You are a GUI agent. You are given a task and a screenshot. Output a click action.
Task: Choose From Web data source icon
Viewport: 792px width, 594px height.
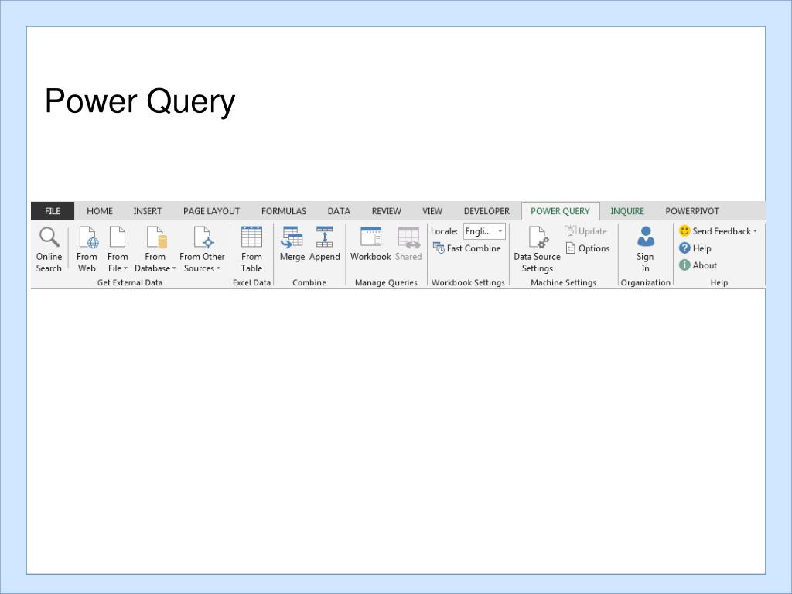pos(87,250)
